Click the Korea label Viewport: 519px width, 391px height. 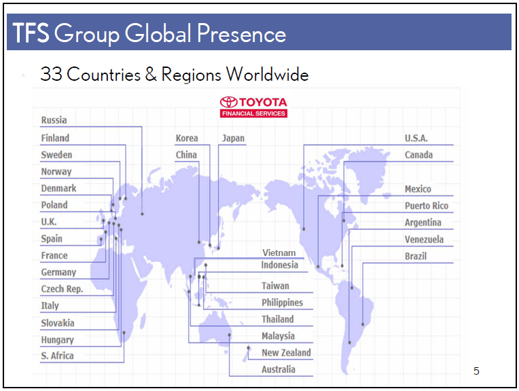point(187,138)
